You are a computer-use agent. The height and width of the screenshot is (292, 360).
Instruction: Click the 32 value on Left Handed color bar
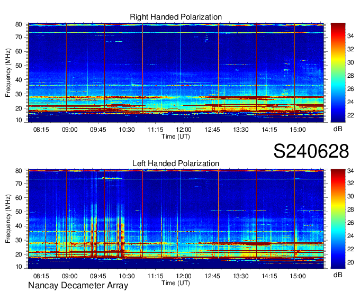(350, 183)
